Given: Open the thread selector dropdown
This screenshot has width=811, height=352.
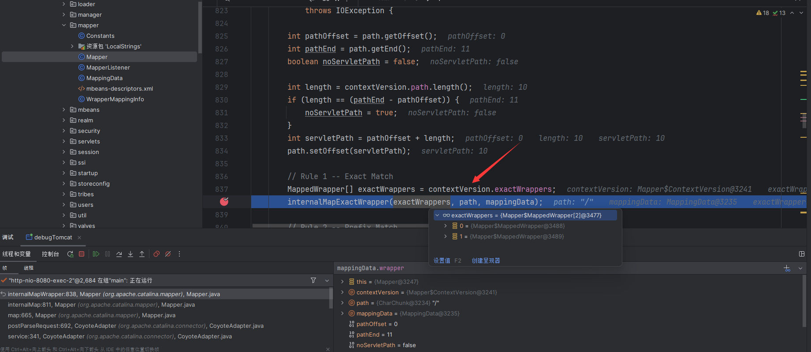Looking at the screenshot, I should [327, 280].
